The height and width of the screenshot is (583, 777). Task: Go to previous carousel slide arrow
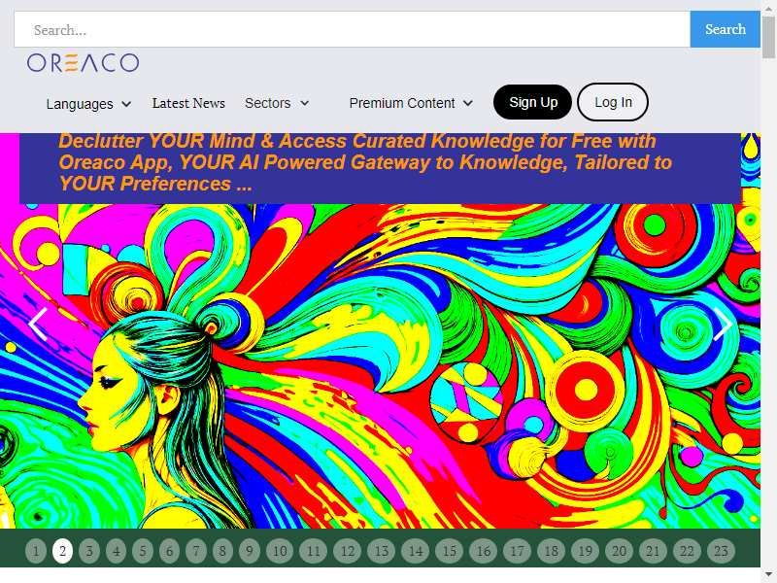point(38,325)
